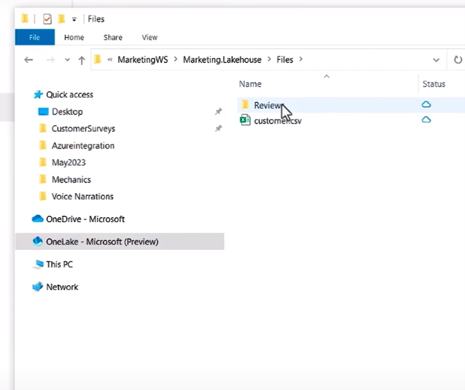This screenshot has width=465, height=390.
Task: Click cloud status icon for Reviews
Action: point(426,104)
